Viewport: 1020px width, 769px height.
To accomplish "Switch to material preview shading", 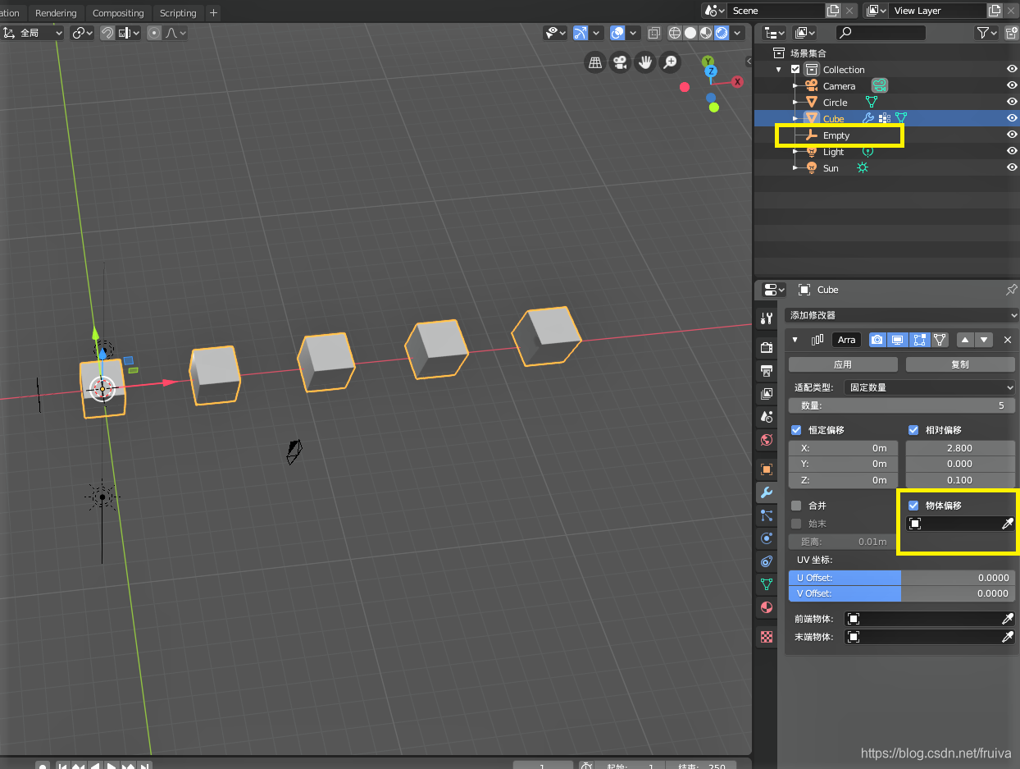I will [706, 33].
